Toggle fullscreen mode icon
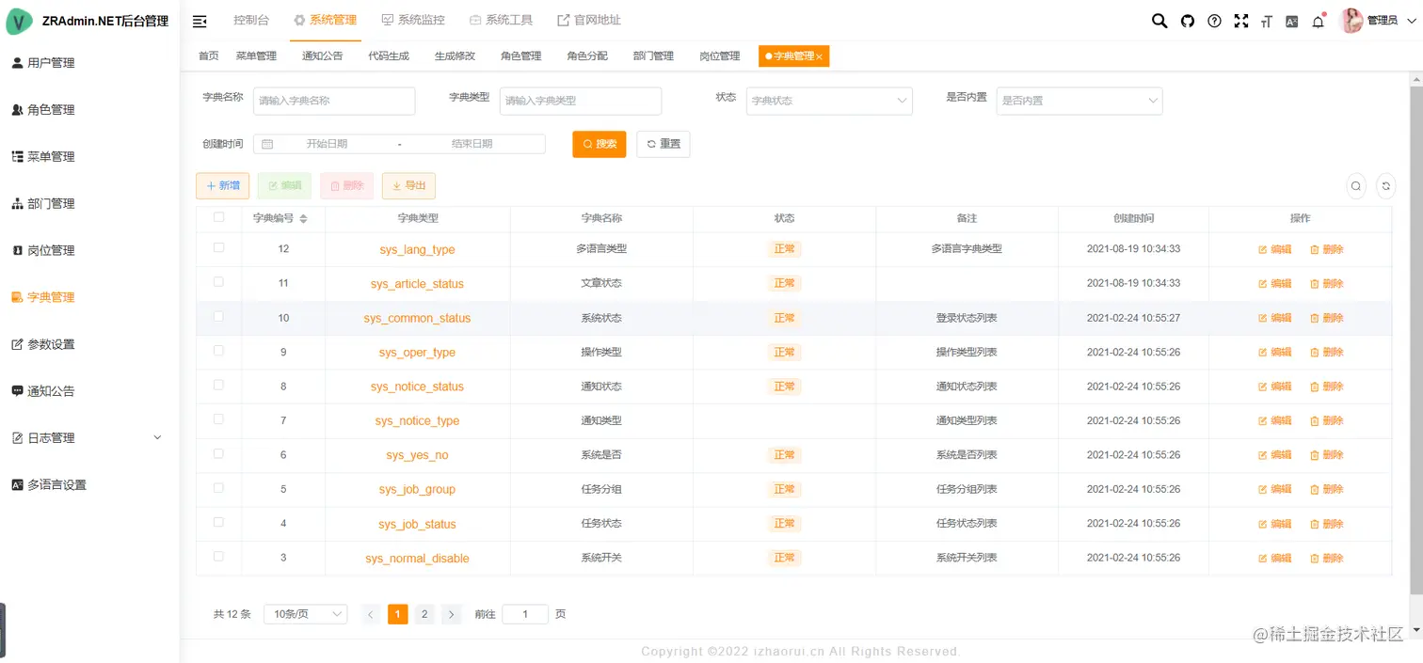The height and width of the screenshot is (663, 1423). [x=1240, y=21]
